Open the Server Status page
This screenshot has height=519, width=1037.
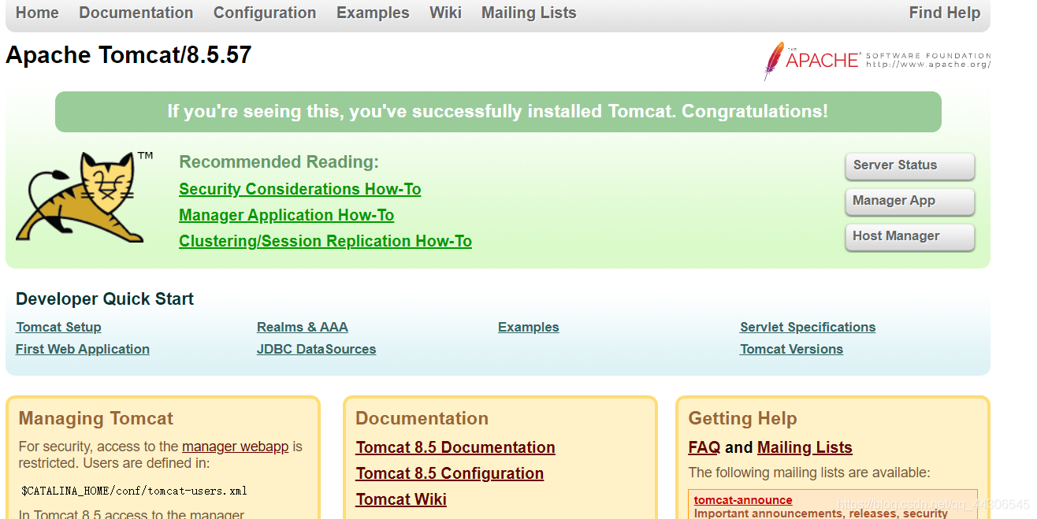click(x=909, y=165)
